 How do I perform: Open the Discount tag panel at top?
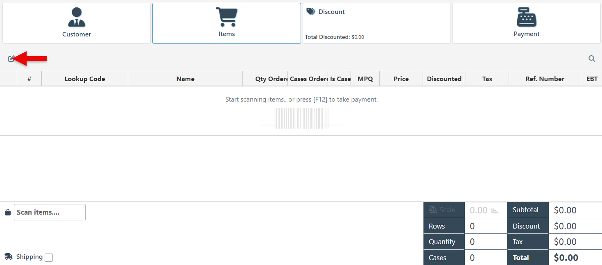[x=376, y=23]
